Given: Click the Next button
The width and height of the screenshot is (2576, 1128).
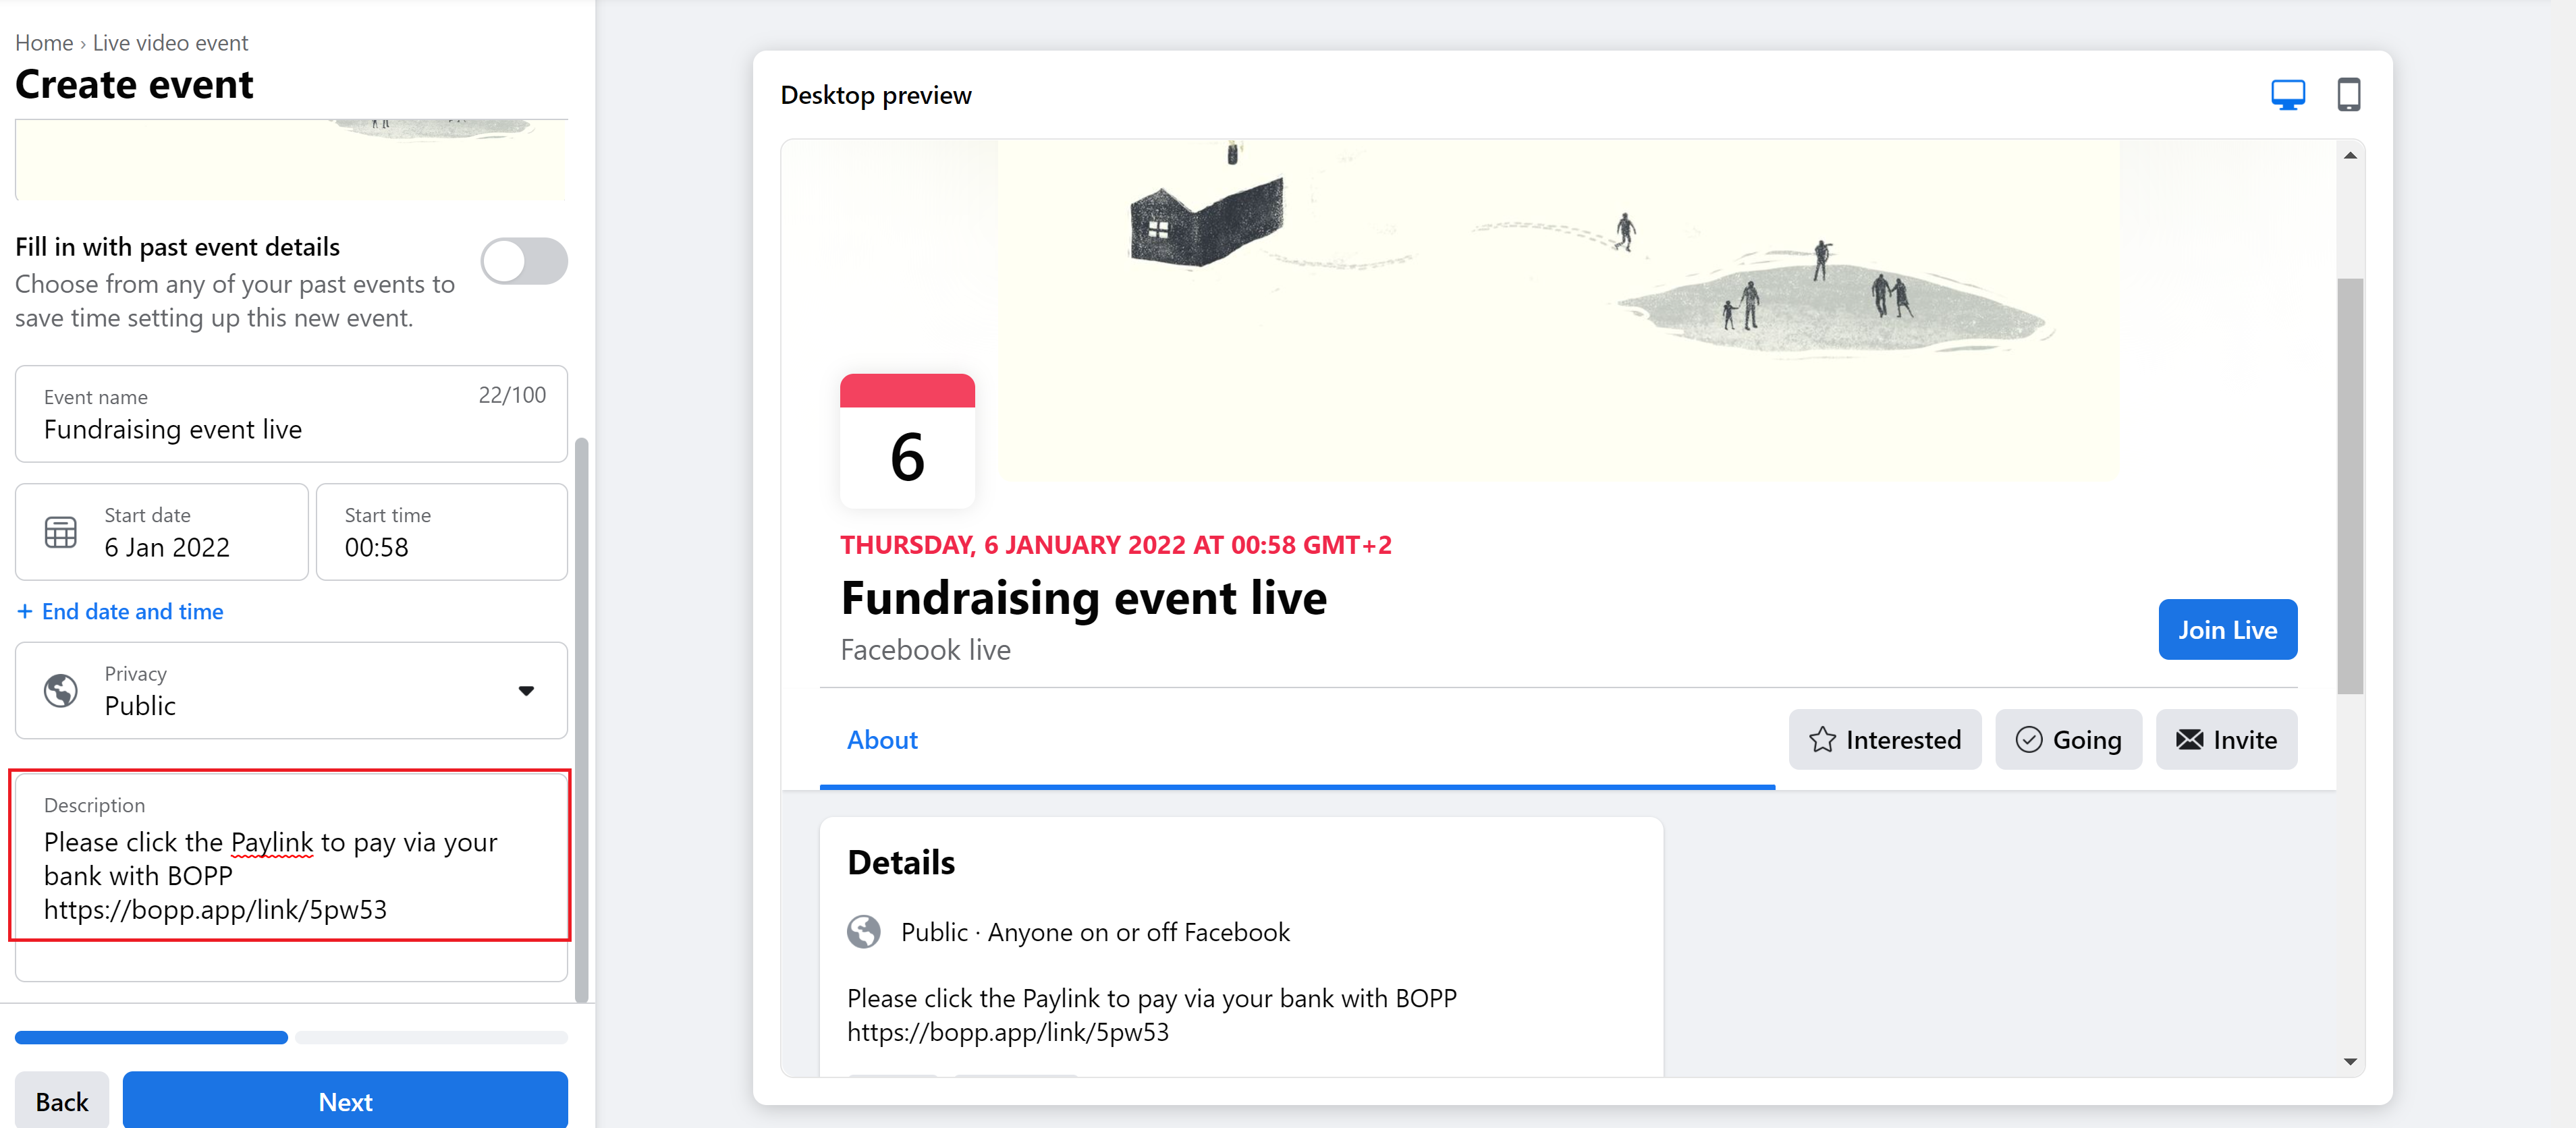Looking at the screenshot, I should (345, 1101).
